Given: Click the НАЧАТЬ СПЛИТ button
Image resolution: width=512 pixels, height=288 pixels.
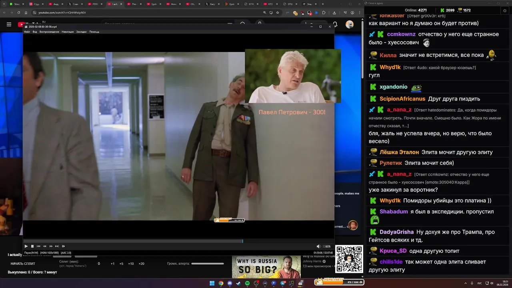Looking at the screenshot, I should point(23,264).
